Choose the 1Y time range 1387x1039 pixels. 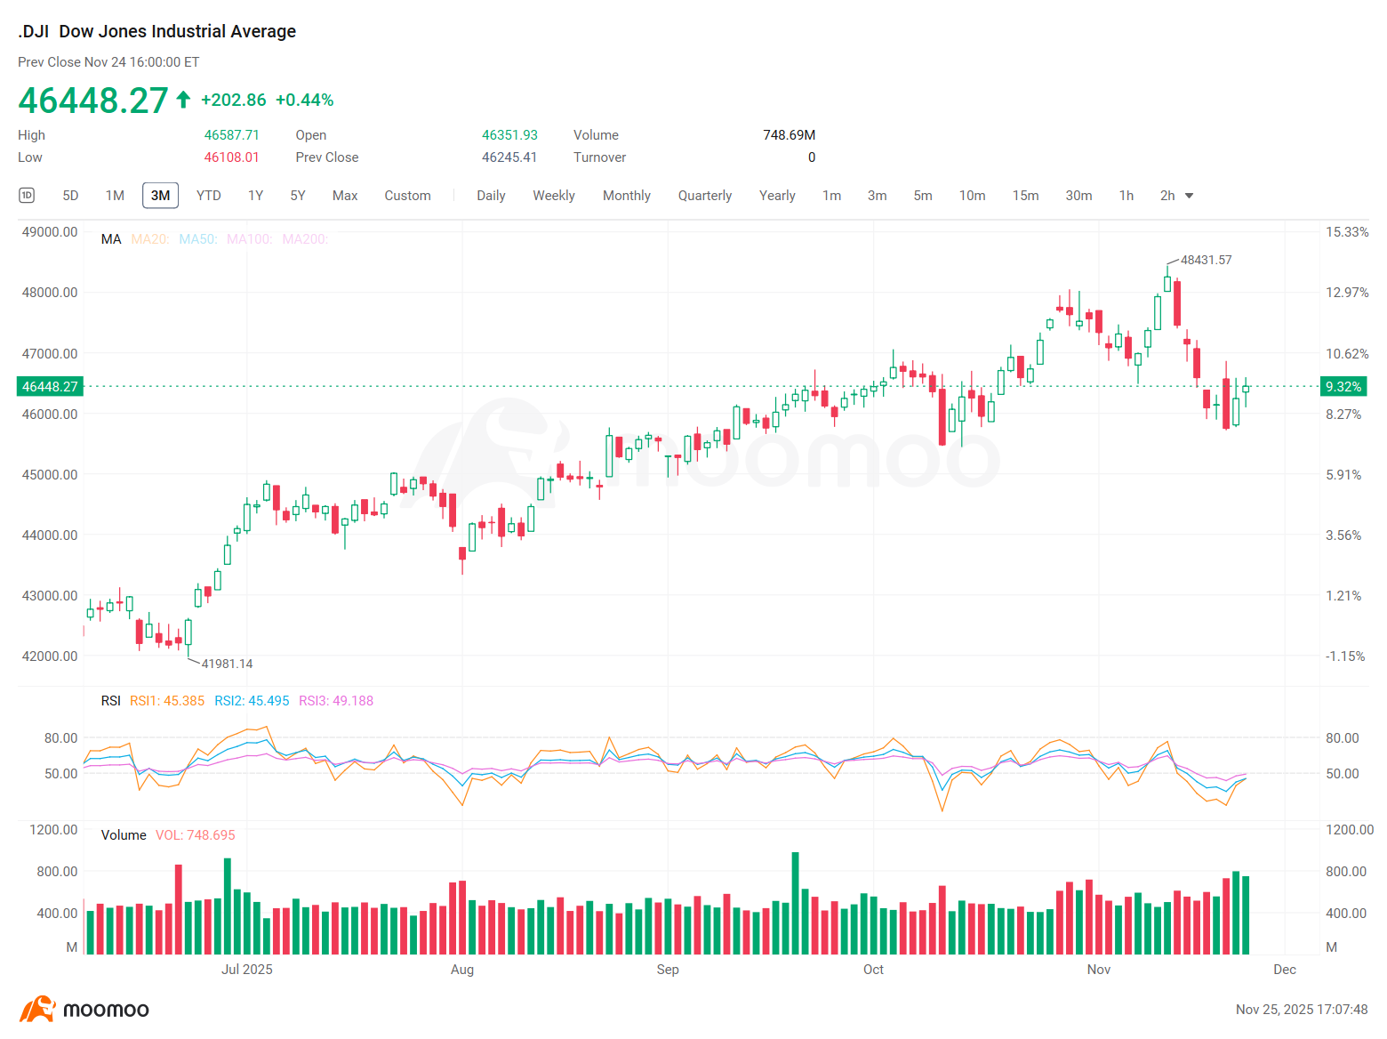point(255,196)
